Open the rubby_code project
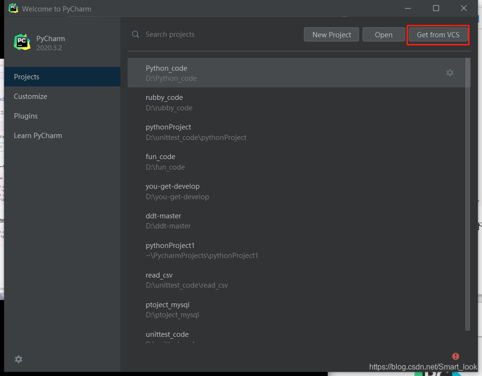 click(296, 102)
